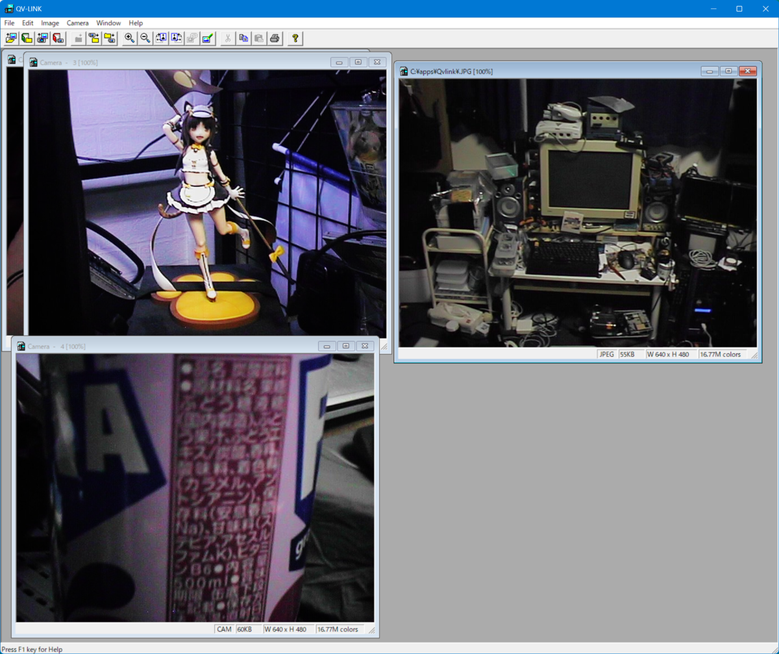Click the Camera - 3 window title bar
The height and width of the screenshot is (654, 779).
point(208,62)
